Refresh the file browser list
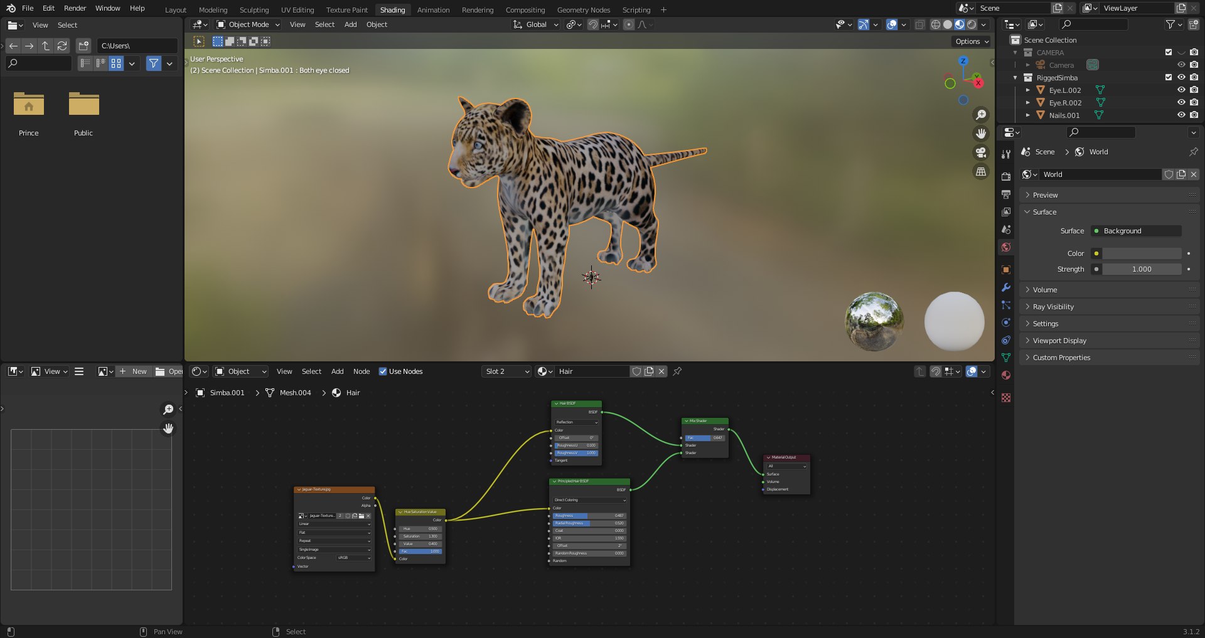The width and height of the screenshot is (1205, 638). pos(62,46)
